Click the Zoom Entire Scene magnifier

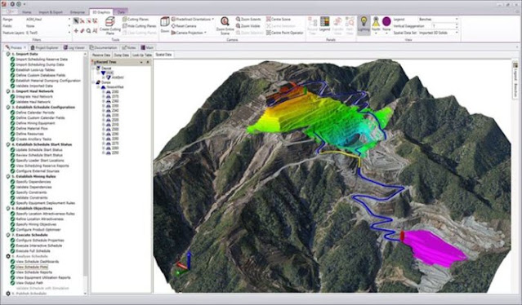[225, 21]
